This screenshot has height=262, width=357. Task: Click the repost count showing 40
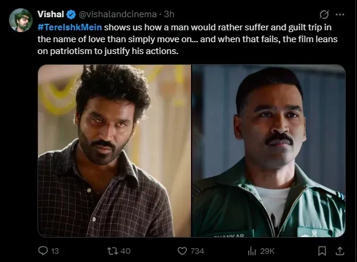click(126, 251)
